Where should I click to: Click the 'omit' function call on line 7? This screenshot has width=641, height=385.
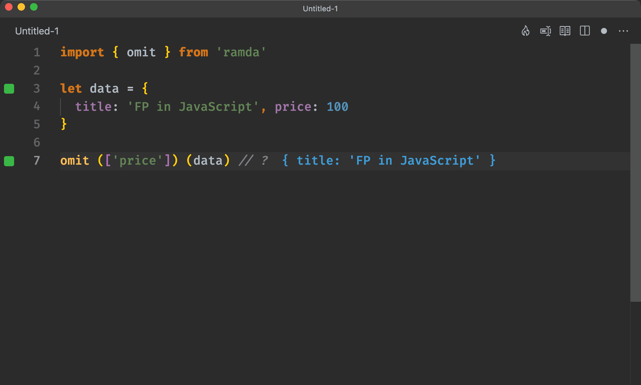tap(75, 161)
